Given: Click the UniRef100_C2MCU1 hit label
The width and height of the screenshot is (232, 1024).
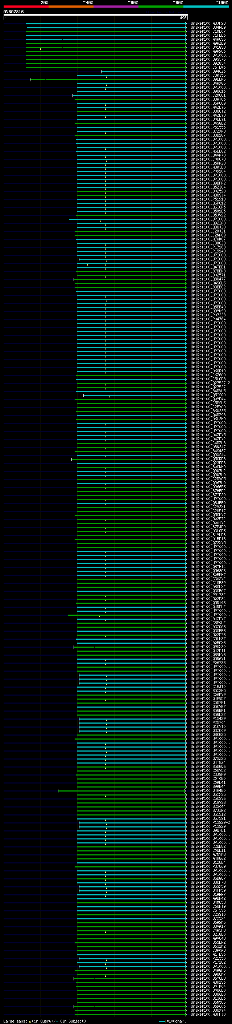Looking at the screenshot, I should point(208,96).
